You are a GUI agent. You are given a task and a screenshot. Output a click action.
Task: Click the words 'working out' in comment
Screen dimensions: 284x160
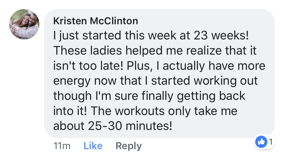tap(226, 81)
